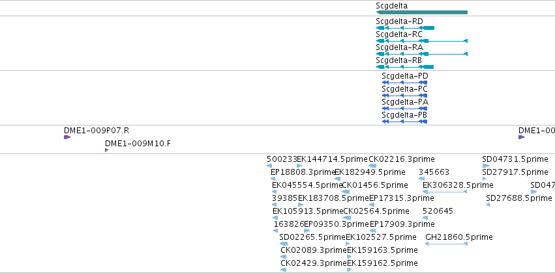The height and width of the screenshot is (273, 555).
Task: Open the SD04731.5prime label link
Action: click(x=515, y=159)
